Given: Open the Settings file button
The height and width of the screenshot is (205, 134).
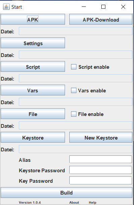Looking at the screenshot, I should coord(33,43).
